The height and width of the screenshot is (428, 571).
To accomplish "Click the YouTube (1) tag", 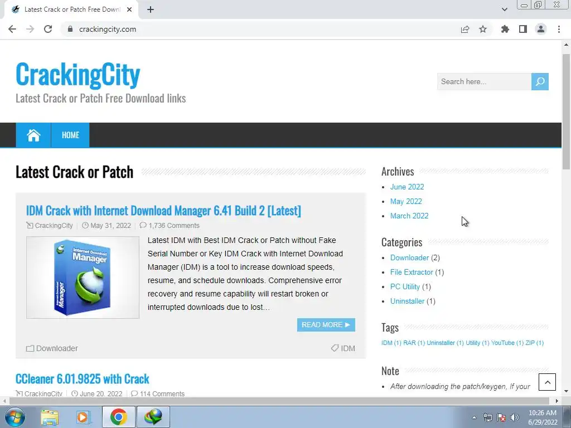I will [507, 343].
